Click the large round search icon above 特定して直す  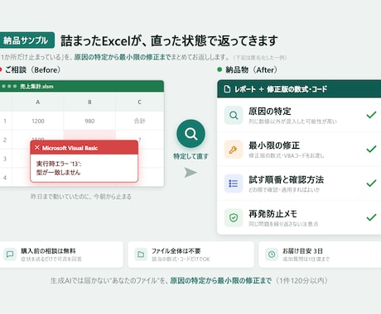[190, 134]
